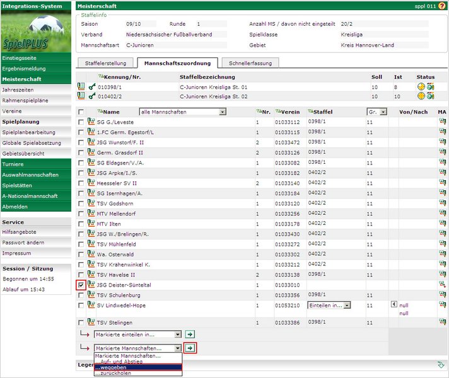Expand 'Einteilen in...' dropdown for SV Lindwedel-Hope
This screenshot has height=378, width=449.
tap(328, 305)
